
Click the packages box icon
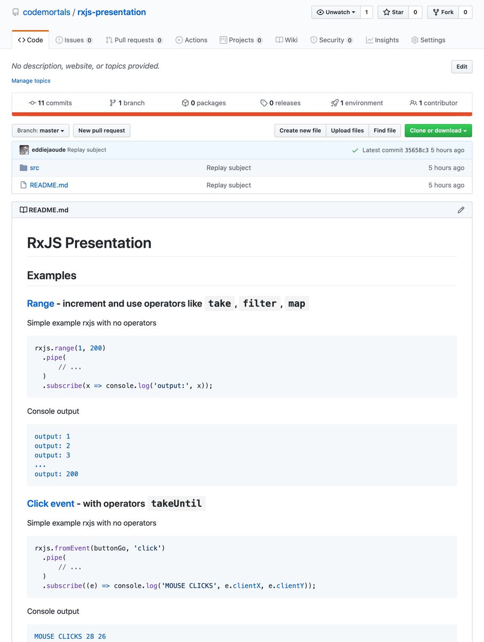pyautogui.click(x=185, y=103)
